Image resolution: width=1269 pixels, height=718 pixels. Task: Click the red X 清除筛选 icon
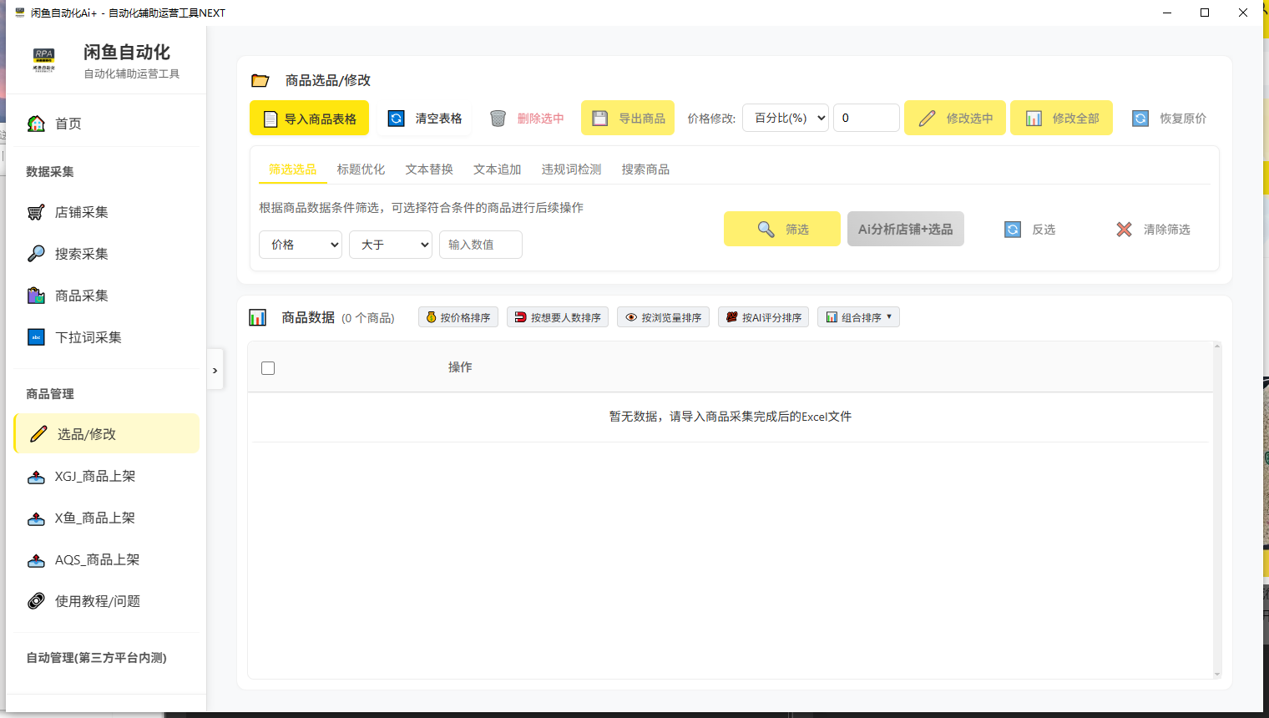click(x=1124, y=230)
